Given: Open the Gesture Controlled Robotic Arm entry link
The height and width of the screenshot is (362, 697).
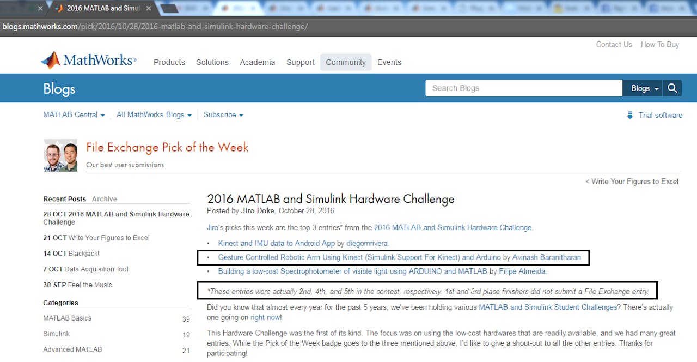Looking at the screenshot, I should tap(359, 257).
